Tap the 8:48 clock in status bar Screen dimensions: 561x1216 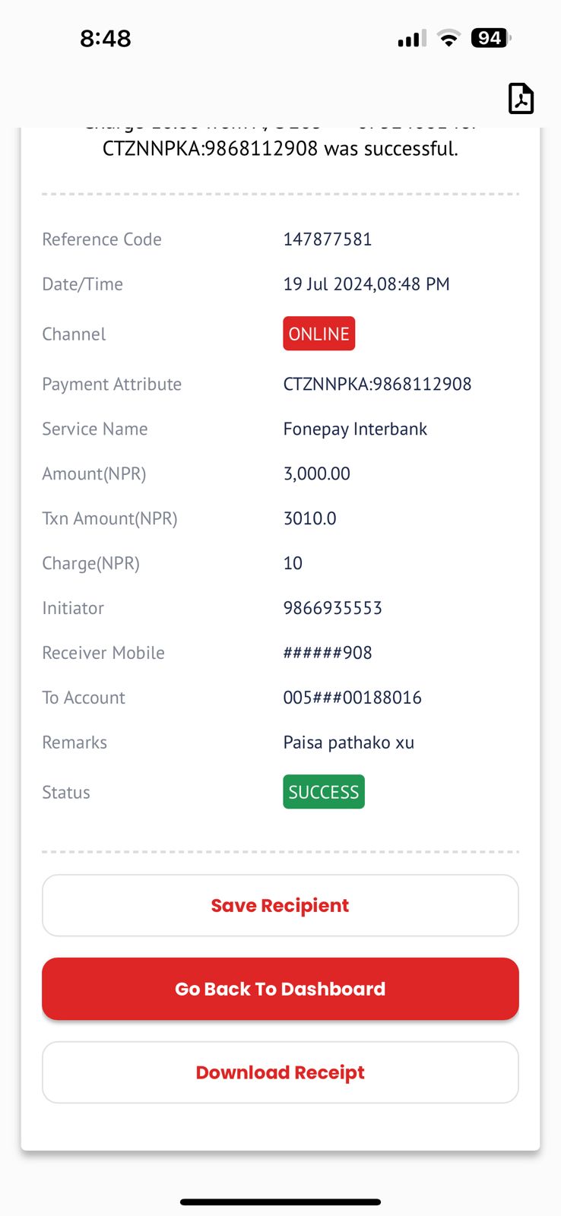106,38
